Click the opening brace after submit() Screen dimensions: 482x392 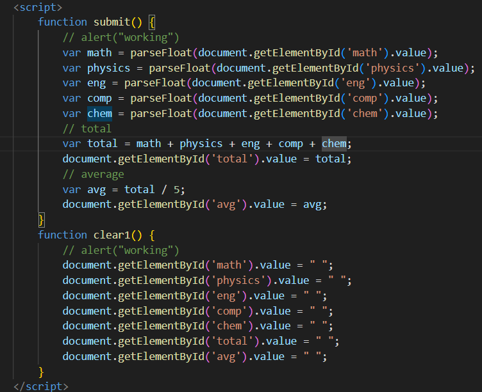pos(152,22)
